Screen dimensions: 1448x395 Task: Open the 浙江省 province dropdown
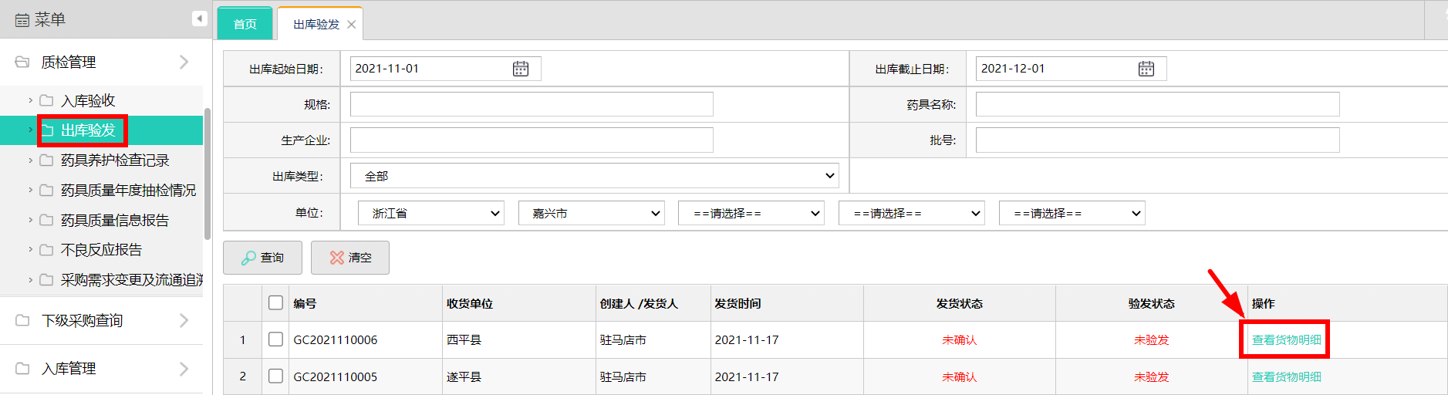click(430, 213)
